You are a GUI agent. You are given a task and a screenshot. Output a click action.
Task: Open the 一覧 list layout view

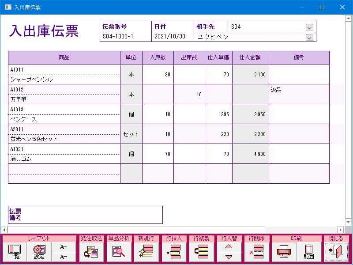tap(15, 252)
